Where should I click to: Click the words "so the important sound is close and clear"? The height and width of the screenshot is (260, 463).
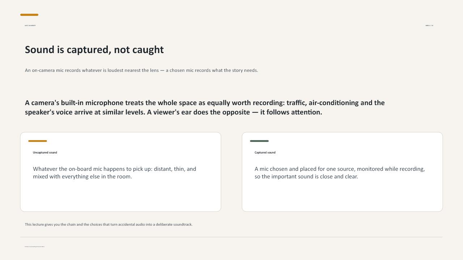point(306,177)
